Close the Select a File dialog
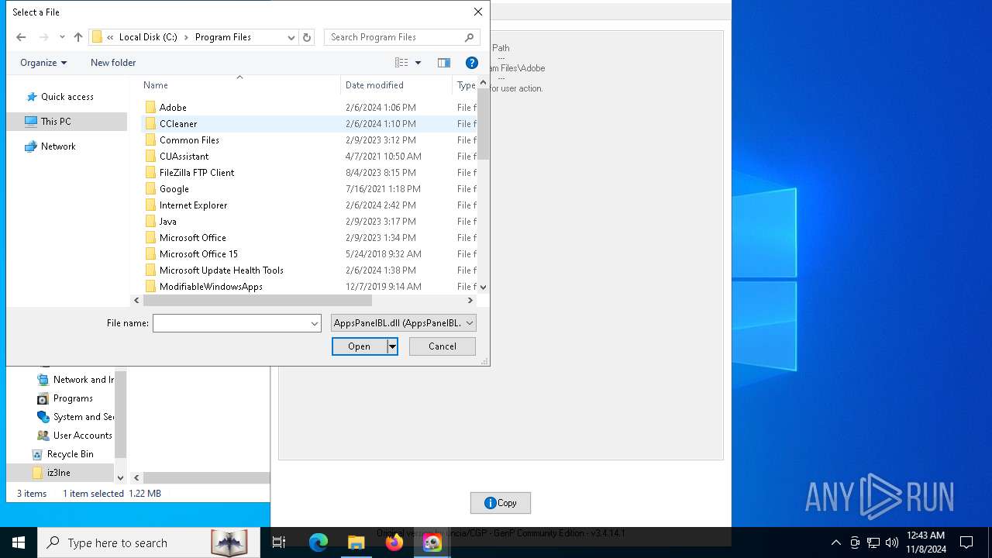Screen dimensions: 992x558 (x=478, y=12)
